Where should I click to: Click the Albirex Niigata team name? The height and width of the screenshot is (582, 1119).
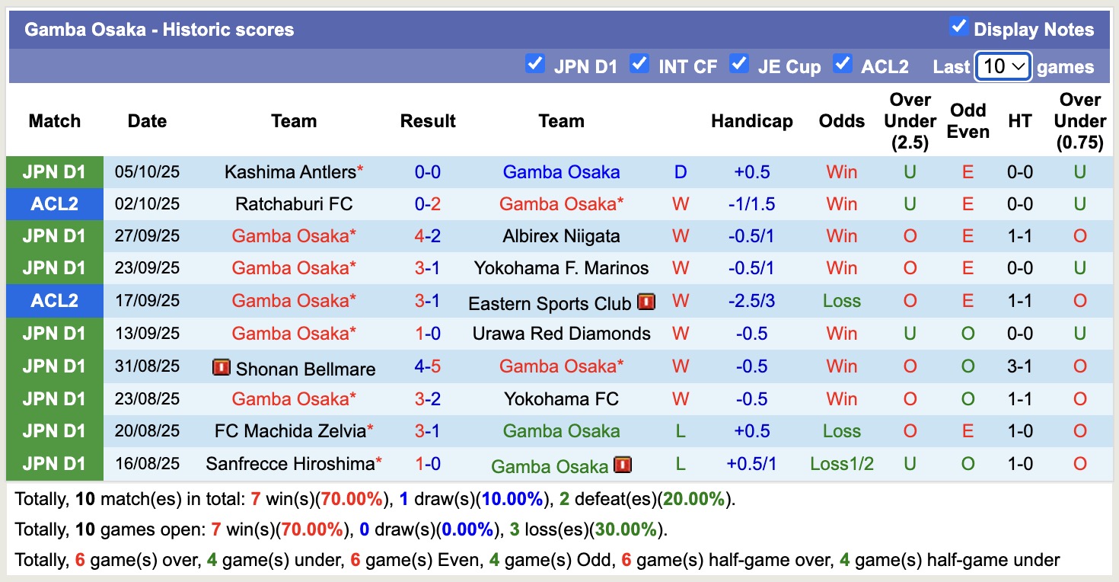tap(561, 235)
